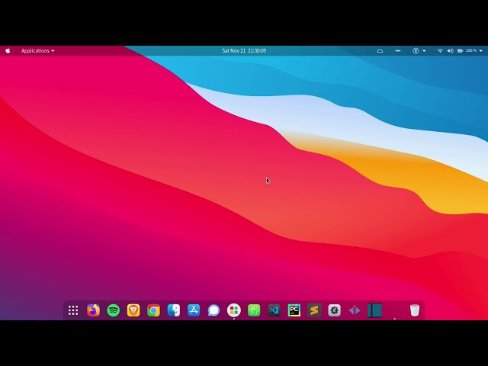Launch Brave browser from the dock
Image resolution: width=488 pixels, height=366 pixels.
pos(133,310)
